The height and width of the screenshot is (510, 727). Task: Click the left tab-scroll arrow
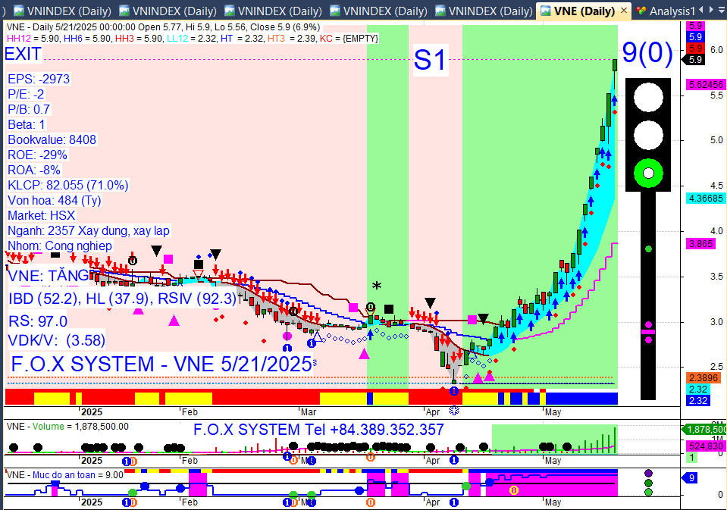701,10
